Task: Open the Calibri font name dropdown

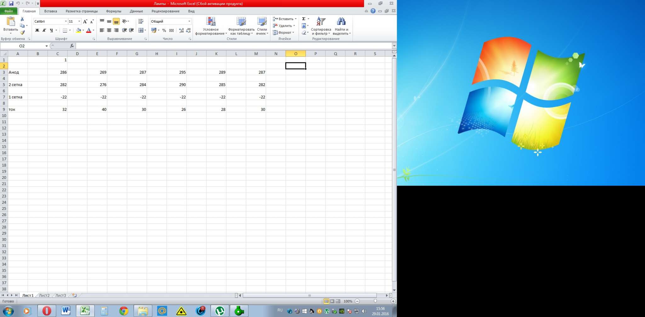Action: (x=66, y=21)
